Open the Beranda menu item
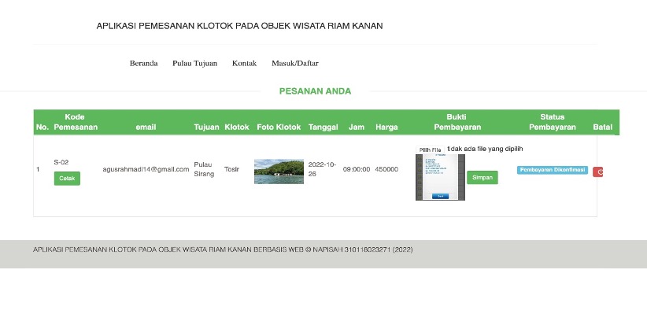Screen dimensions: 647x310 [x=143, y=64]
